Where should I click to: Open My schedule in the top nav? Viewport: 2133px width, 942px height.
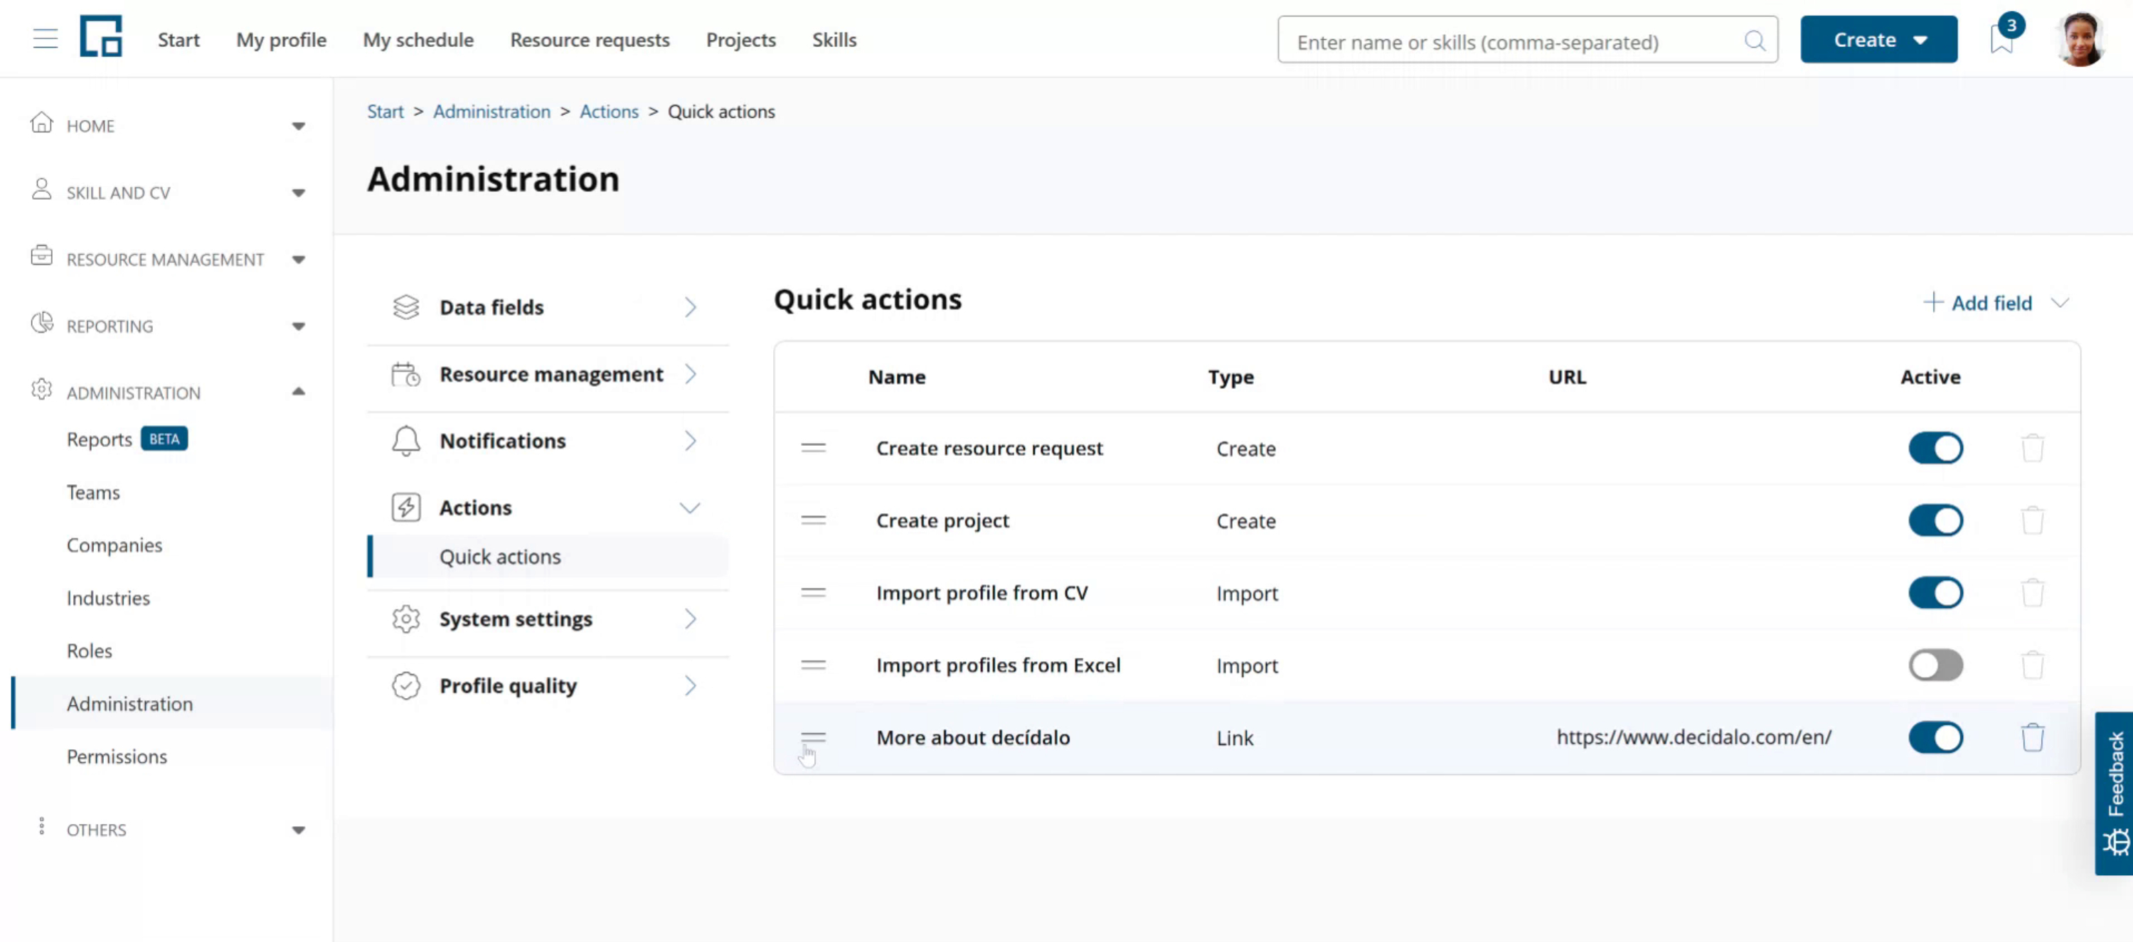tap(418, 39)
